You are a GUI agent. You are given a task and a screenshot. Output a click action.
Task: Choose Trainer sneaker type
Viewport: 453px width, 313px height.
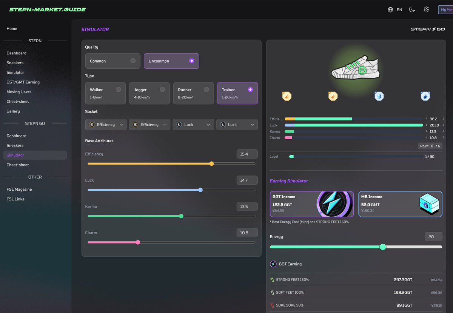point(237,93)
